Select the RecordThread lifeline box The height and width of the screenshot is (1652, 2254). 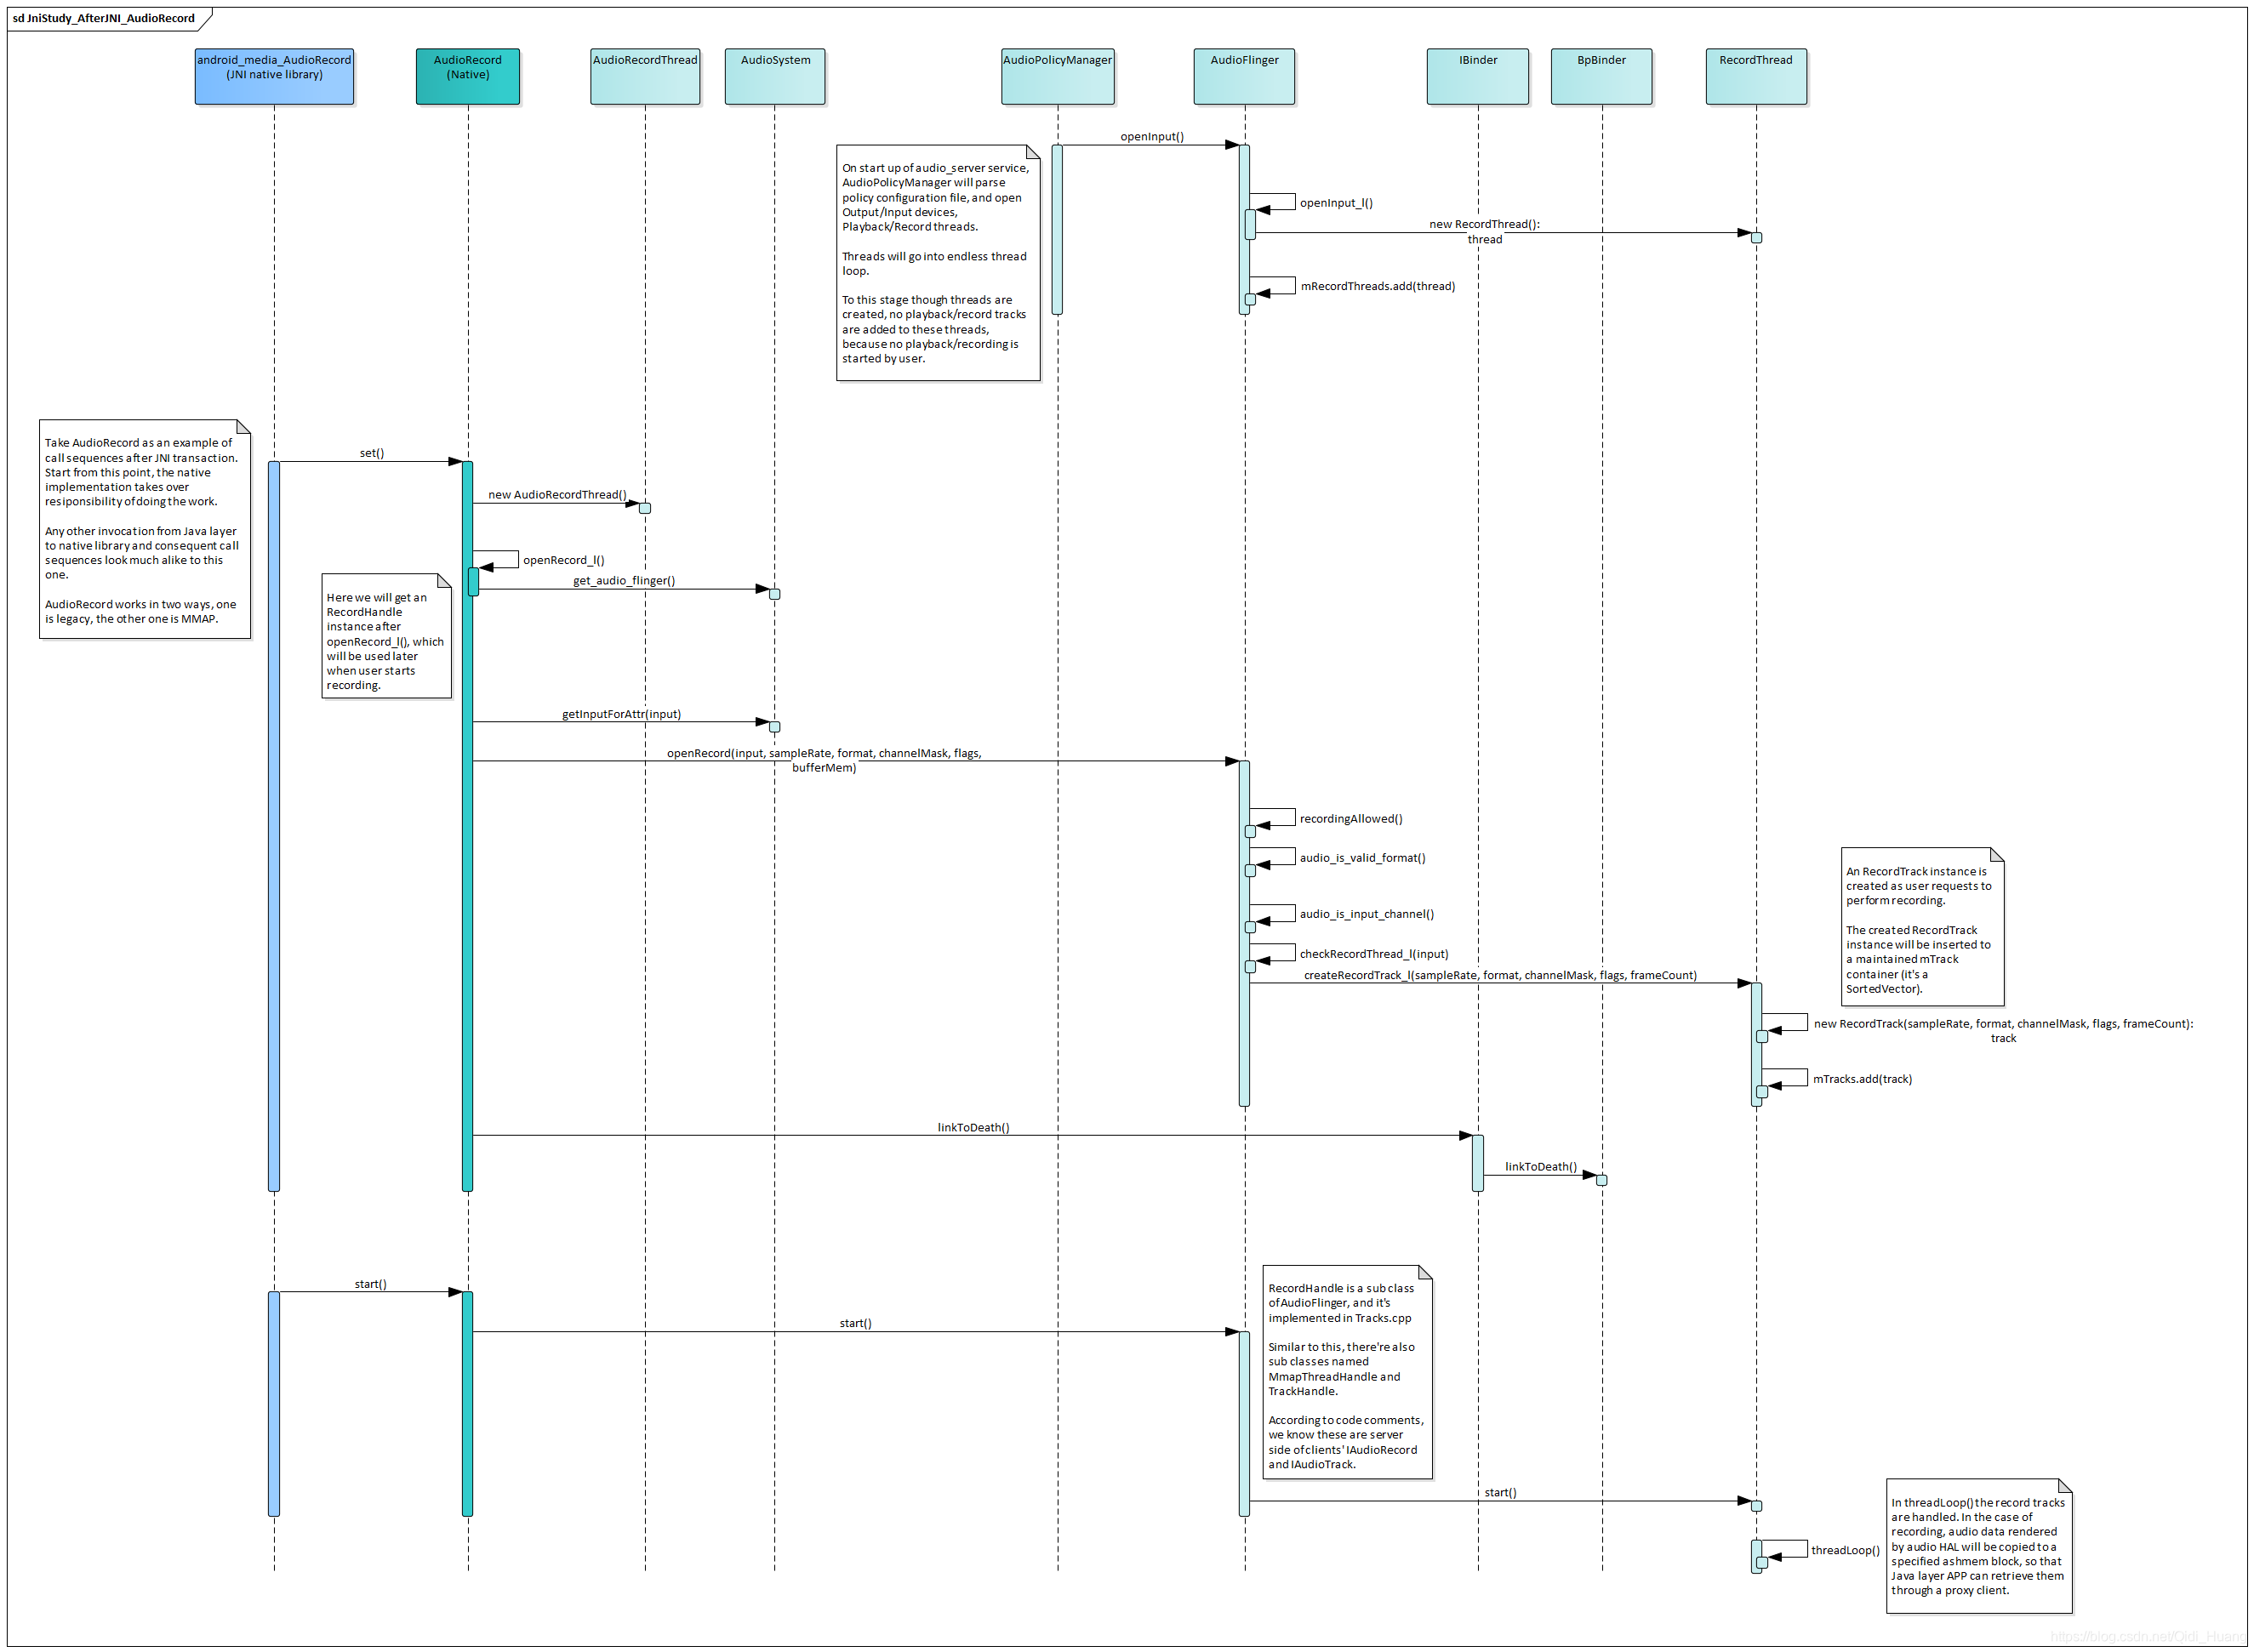point(1755,76)
